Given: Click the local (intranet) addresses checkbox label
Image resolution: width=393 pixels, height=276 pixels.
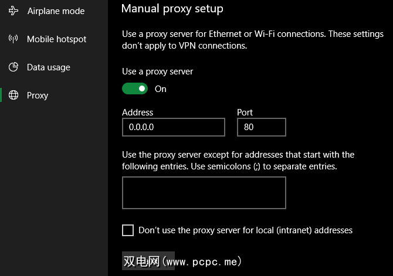Looking at the screenshot, I should pos(245,230).
